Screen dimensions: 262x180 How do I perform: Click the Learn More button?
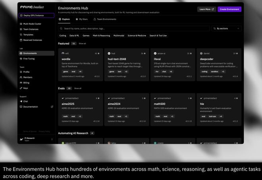pyautogui.click(x=206, y=9)
